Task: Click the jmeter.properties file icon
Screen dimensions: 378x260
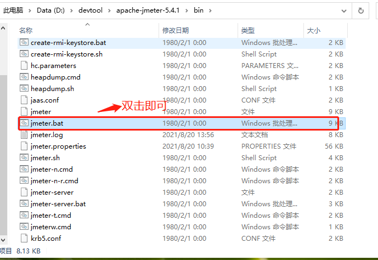Action: coord(24,146)
